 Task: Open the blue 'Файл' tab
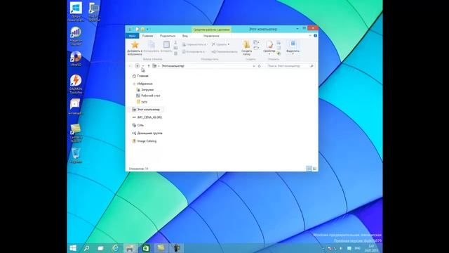[132, 36]
